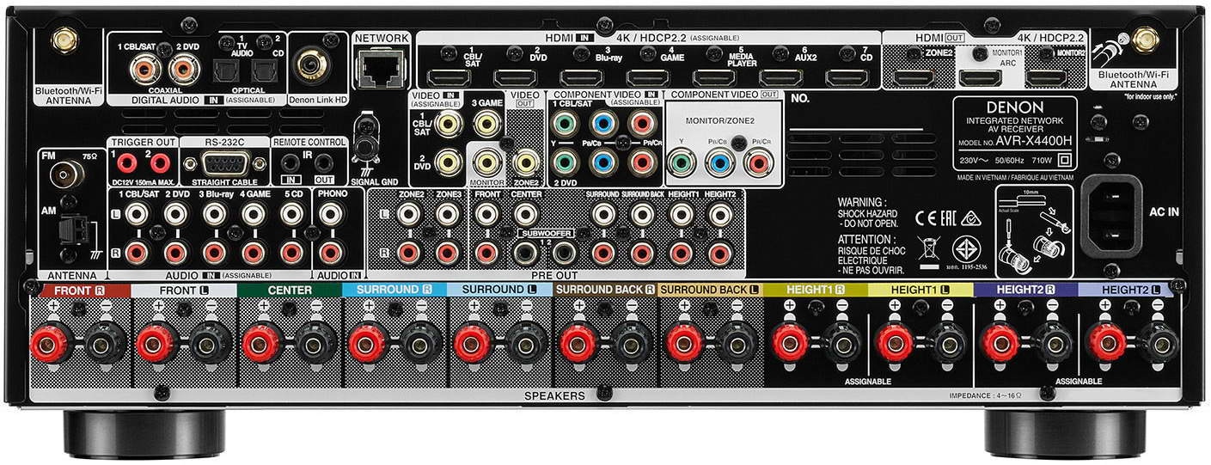1211x465 pixels.
Task: Click the left Bluetooth/Wi-Fi antenna connector
Action: tap(62, 40)
